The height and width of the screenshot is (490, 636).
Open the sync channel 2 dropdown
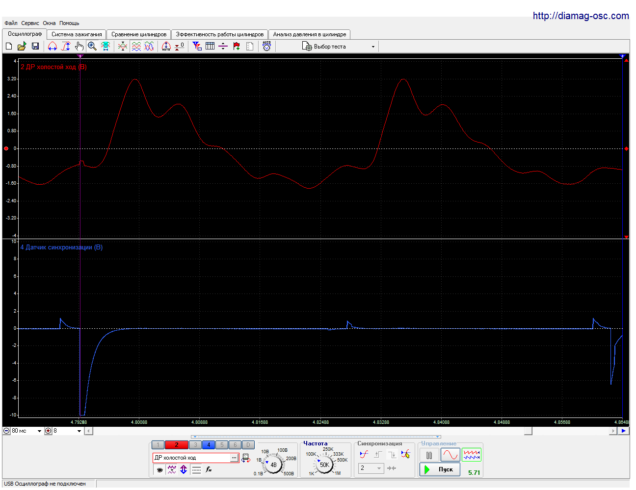click(x=371, y=468)
